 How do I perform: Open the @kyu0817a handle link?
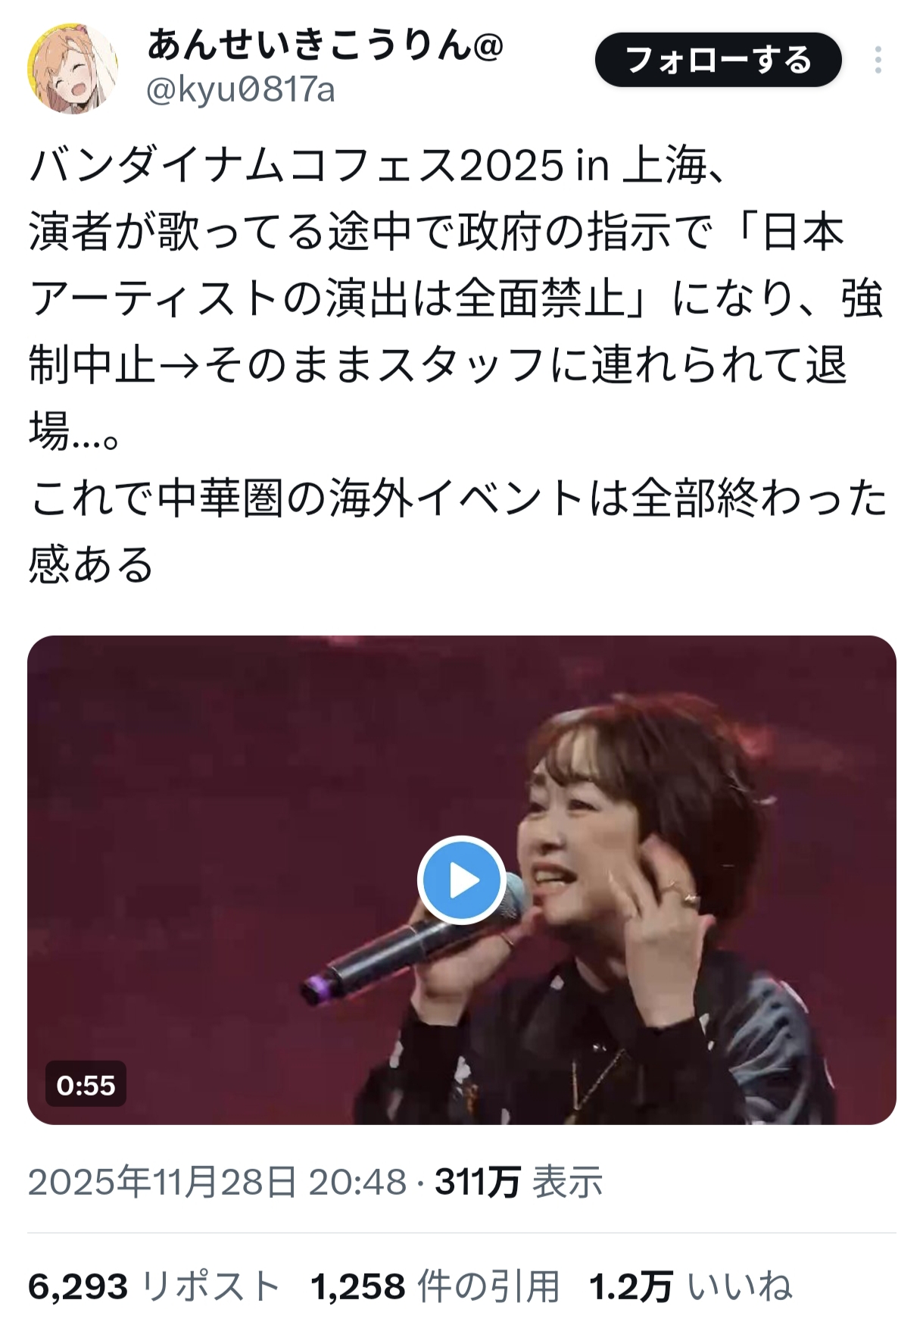240,90
